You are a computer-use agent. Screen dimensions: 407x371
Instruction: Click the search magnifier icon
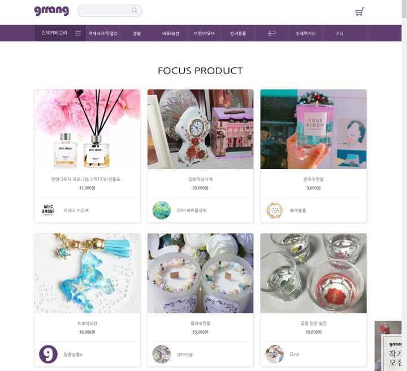[135, 11]
